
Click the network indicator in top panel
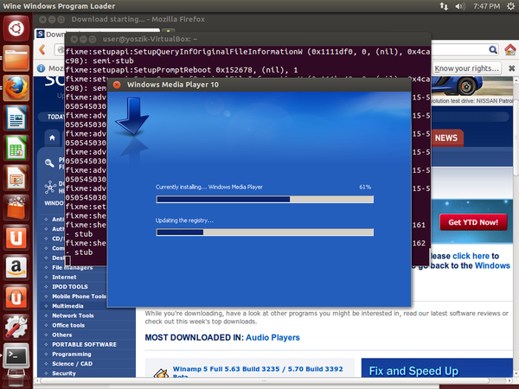click(x=444, y=6)
